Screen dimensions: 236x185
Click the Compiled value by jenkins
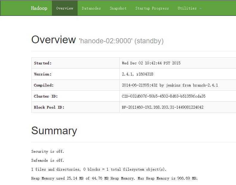tap(170, 85)
